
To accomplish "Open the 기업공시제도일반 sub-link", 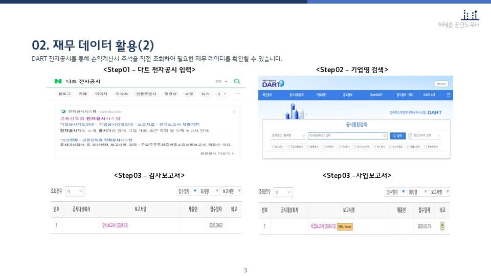I will 77,125.
